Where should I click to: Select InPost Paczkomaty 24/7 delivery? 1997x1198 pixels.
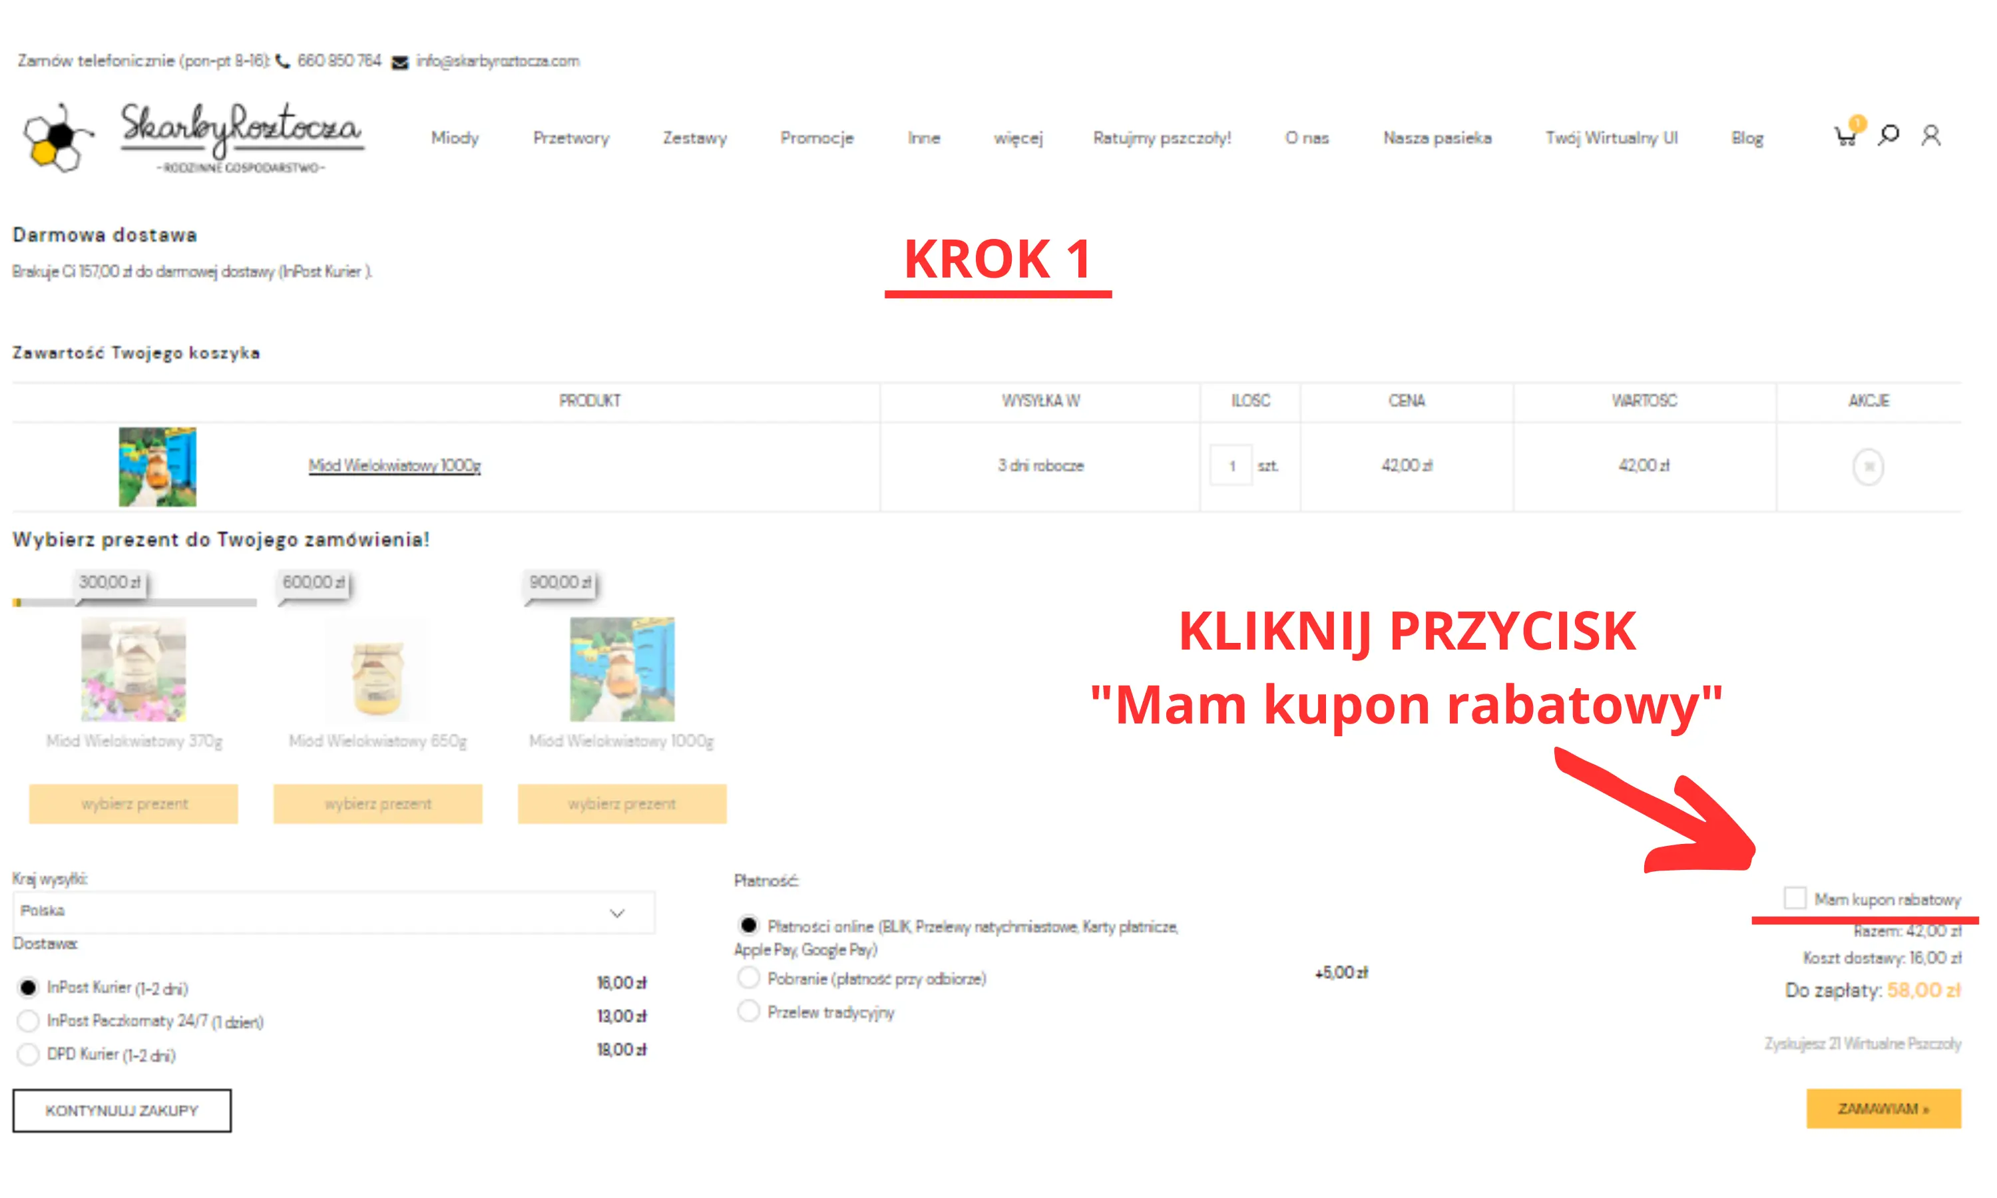[x=28, y=1020]
